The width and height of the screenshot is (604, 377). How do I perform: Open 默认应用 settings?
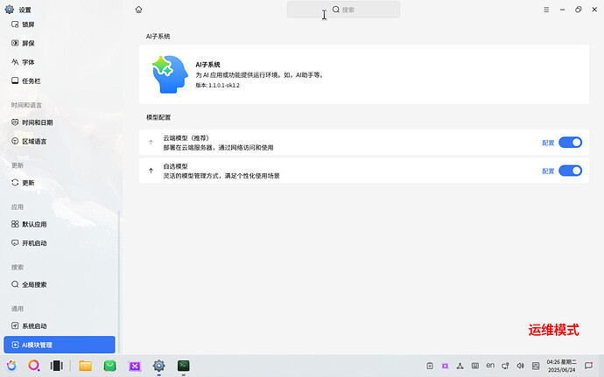click(60, 224)
